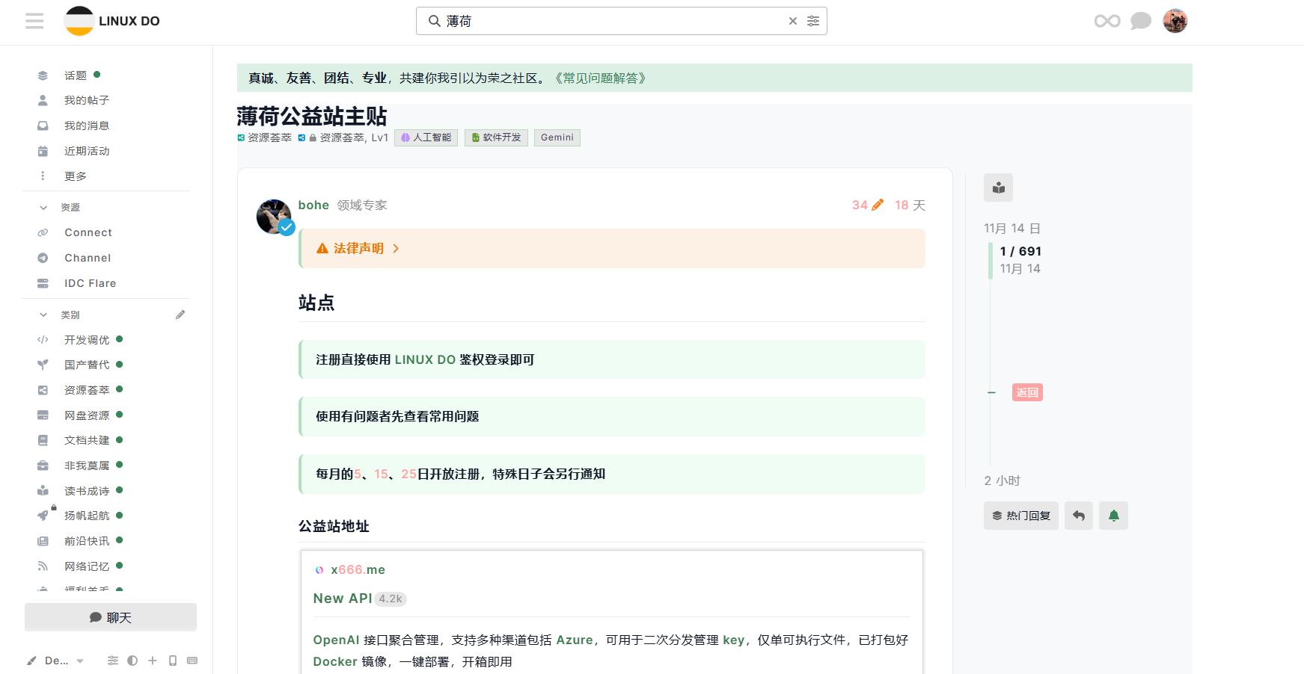
Task: Toggle the hamburger sidebar menu
Action: click(34, 21)
